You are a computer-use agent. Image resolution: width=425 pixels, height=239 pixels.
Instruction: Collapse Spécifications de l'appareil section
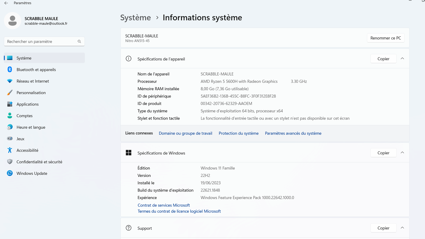click(402, 59)
